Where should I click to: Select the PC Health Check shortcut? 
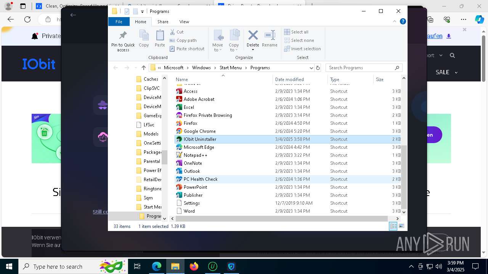point(288,179)
